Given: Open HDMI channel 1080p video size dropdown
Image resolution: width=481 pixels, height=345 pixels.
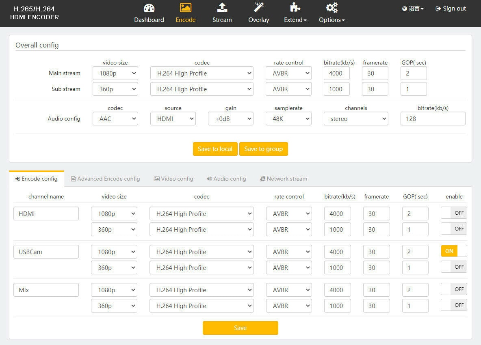Looking at the screenshot, I should pyautogui.click(x=114, y=213).
